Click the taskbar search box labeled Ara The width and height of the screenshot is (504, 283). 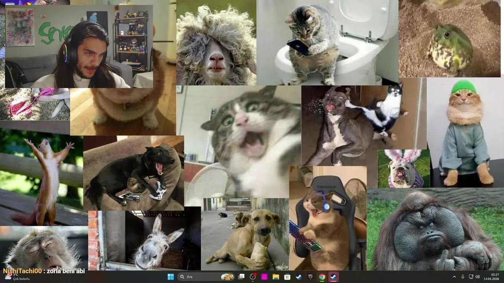coord(206,277)
